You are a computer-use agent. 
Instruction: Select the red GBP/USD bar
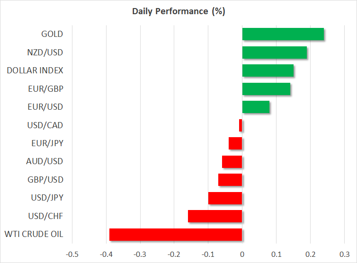[230, 180]
